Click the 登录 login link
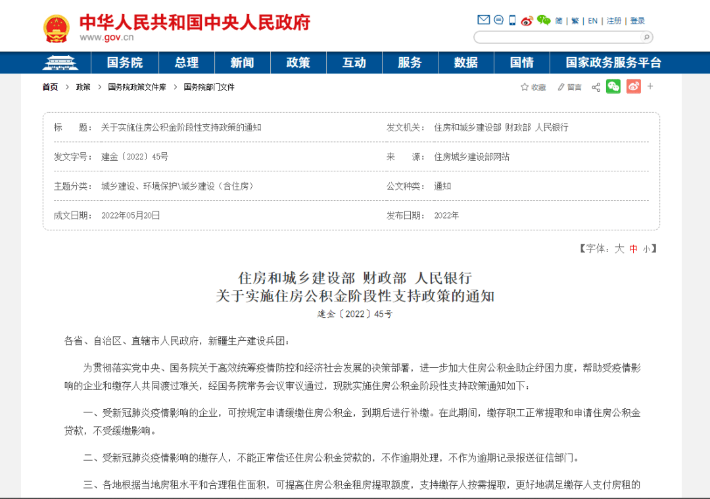The width and height of the screenshot is (710, 499). [x=638, y=21]
